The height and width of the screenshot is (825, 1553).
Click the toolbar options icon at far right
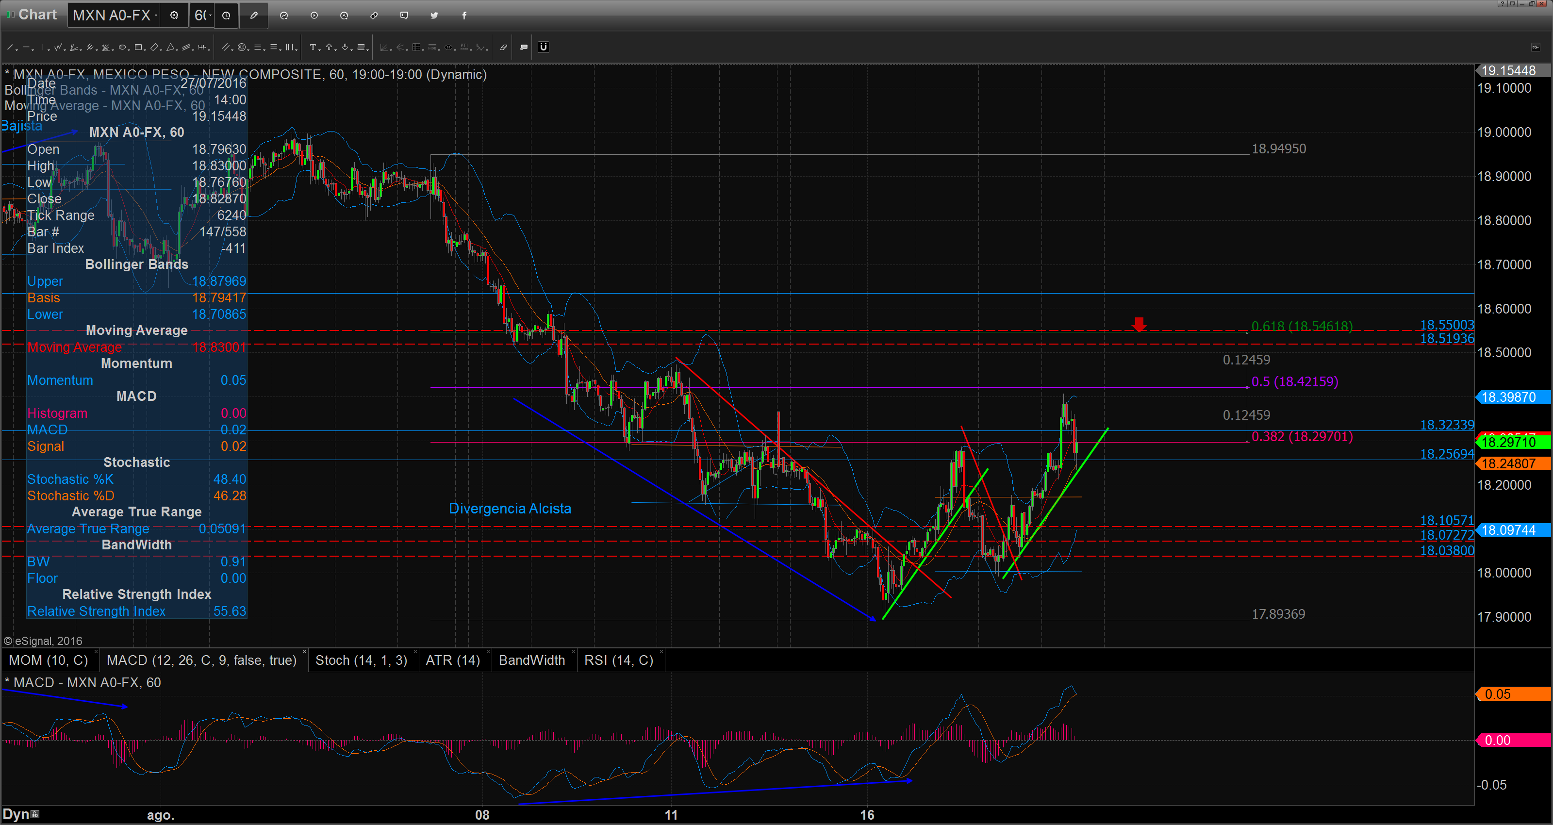[x=1535, y=47]
